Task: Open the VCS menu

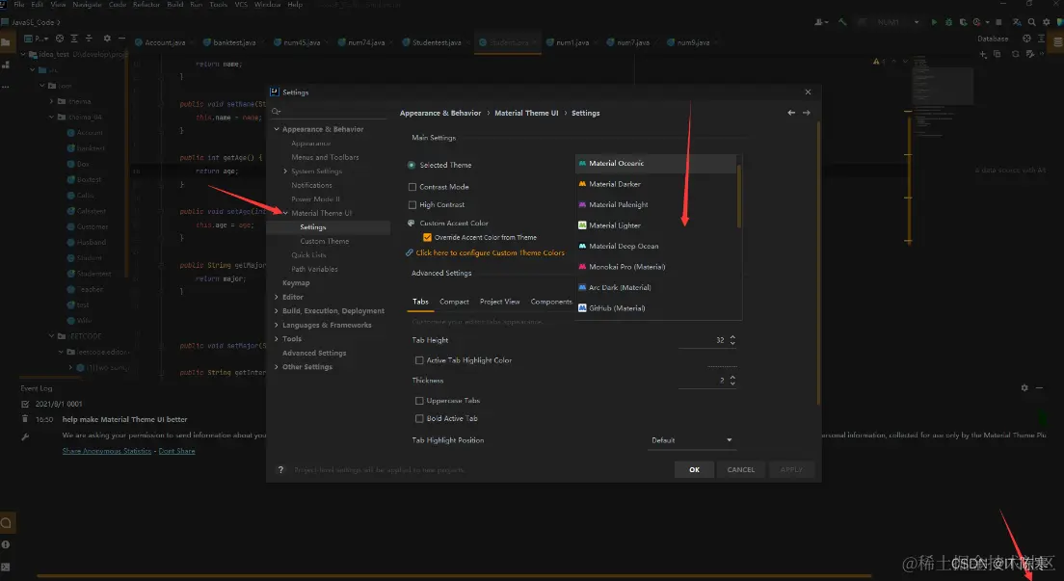Action: (x=241, y=4)
